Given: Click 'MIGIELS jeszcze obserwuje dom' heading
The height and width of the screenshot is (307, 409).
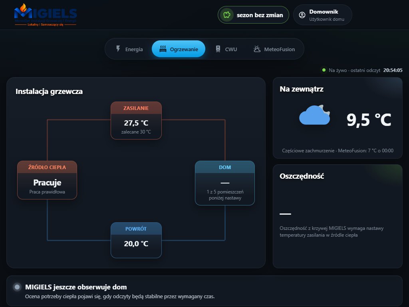Looking at the screenshot, I should click(76, 287).
